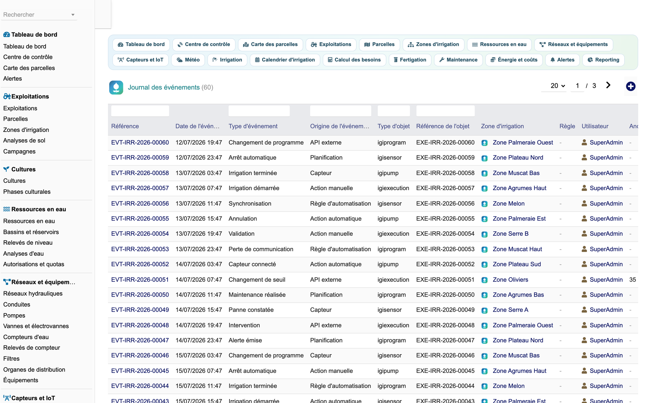Click the Type d'objet filter field
The height and width of the screenshot is (403, 652).
tap(394, 111)
